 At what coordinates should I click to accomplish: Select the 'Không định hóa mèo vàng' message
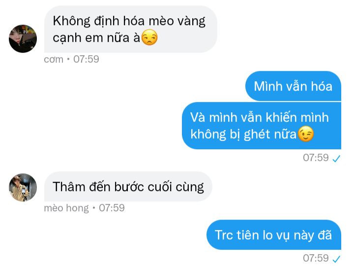point(130,29)
